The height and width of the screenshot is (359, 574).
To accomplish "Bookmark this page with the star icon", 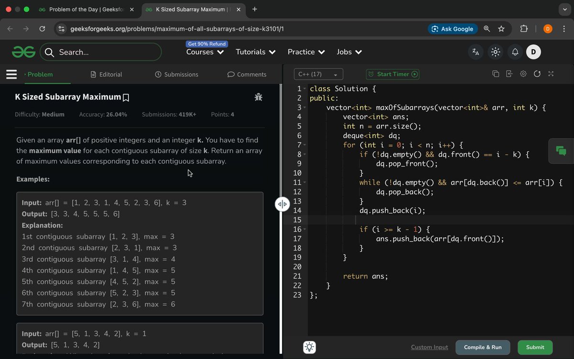I will 501,29.
